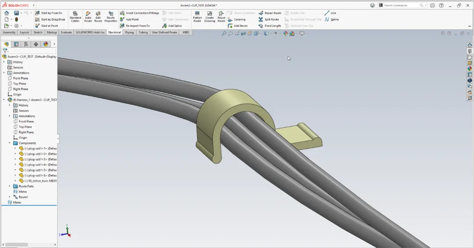474x248 pixels.
Task: Choose Start at Point
Action: coord(47,26)
